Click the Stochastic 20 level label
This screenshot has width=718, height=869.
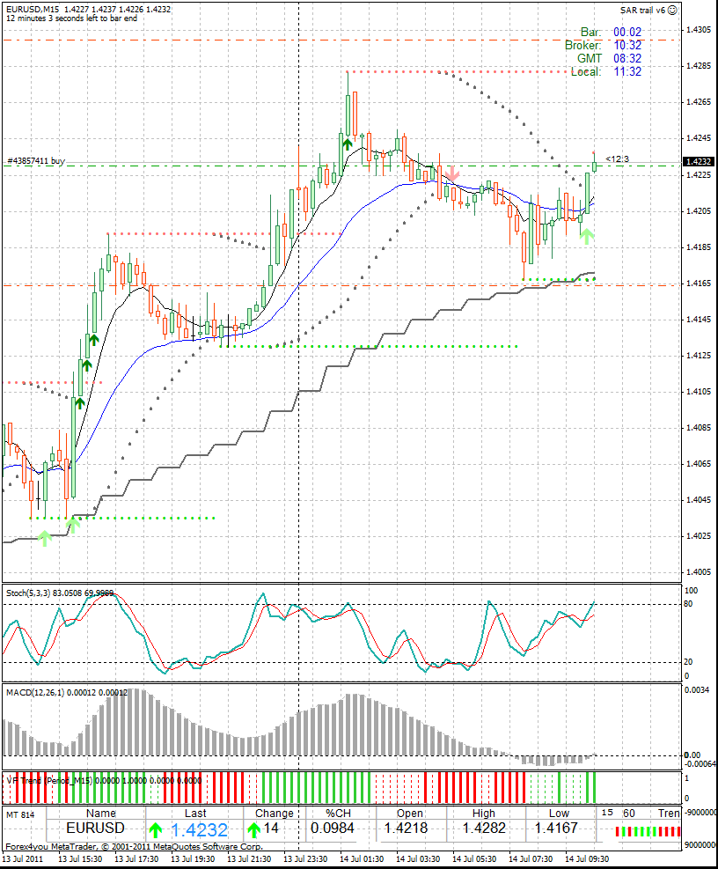pyautogui.click(x=689, y=662)
